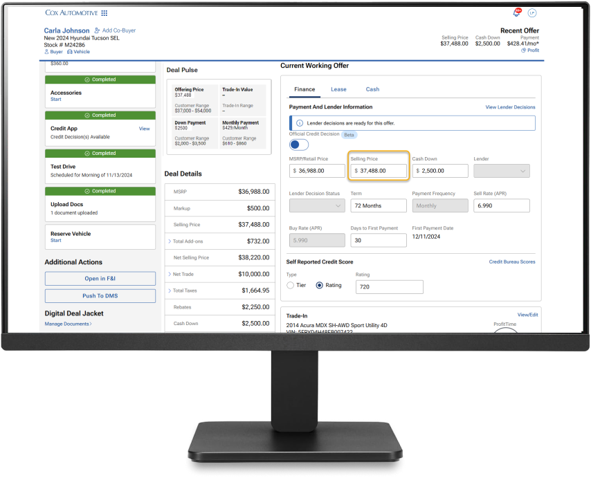Screen dimensions: 591x478
Task: Open the Lender dropdown
Action: click(501, 170)
